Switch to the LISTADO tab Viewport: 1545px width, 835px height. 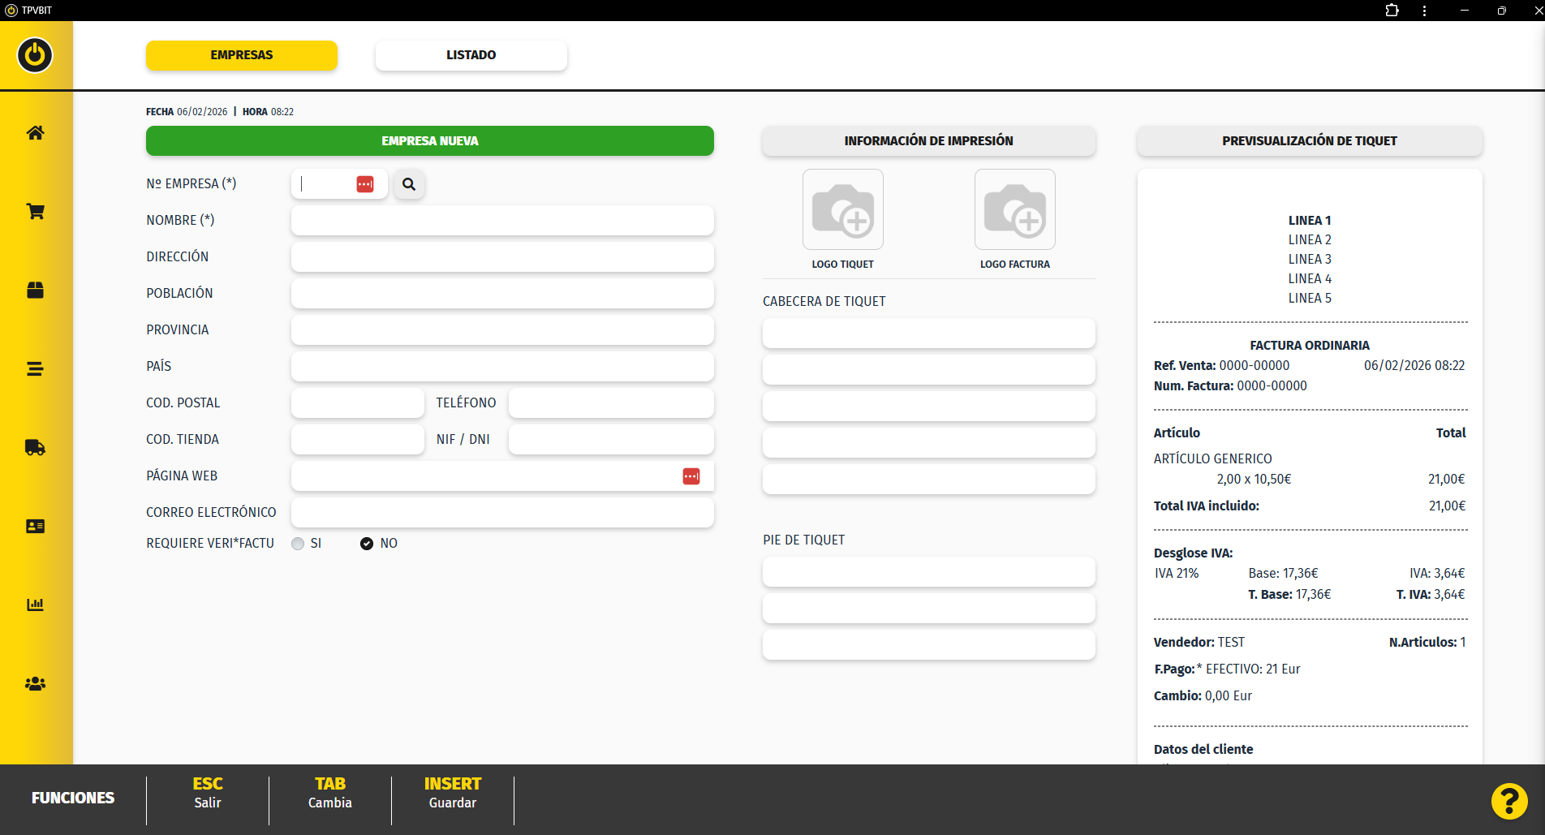(x=471, y=55)
